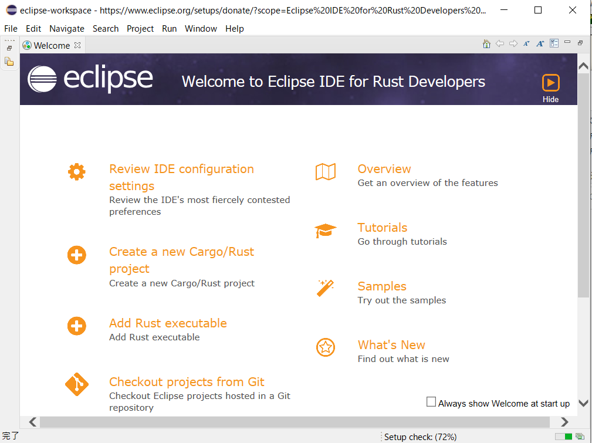Click the Hide workbench play icon
Viewport: 592px width, 443px height.
coord(550,83)
